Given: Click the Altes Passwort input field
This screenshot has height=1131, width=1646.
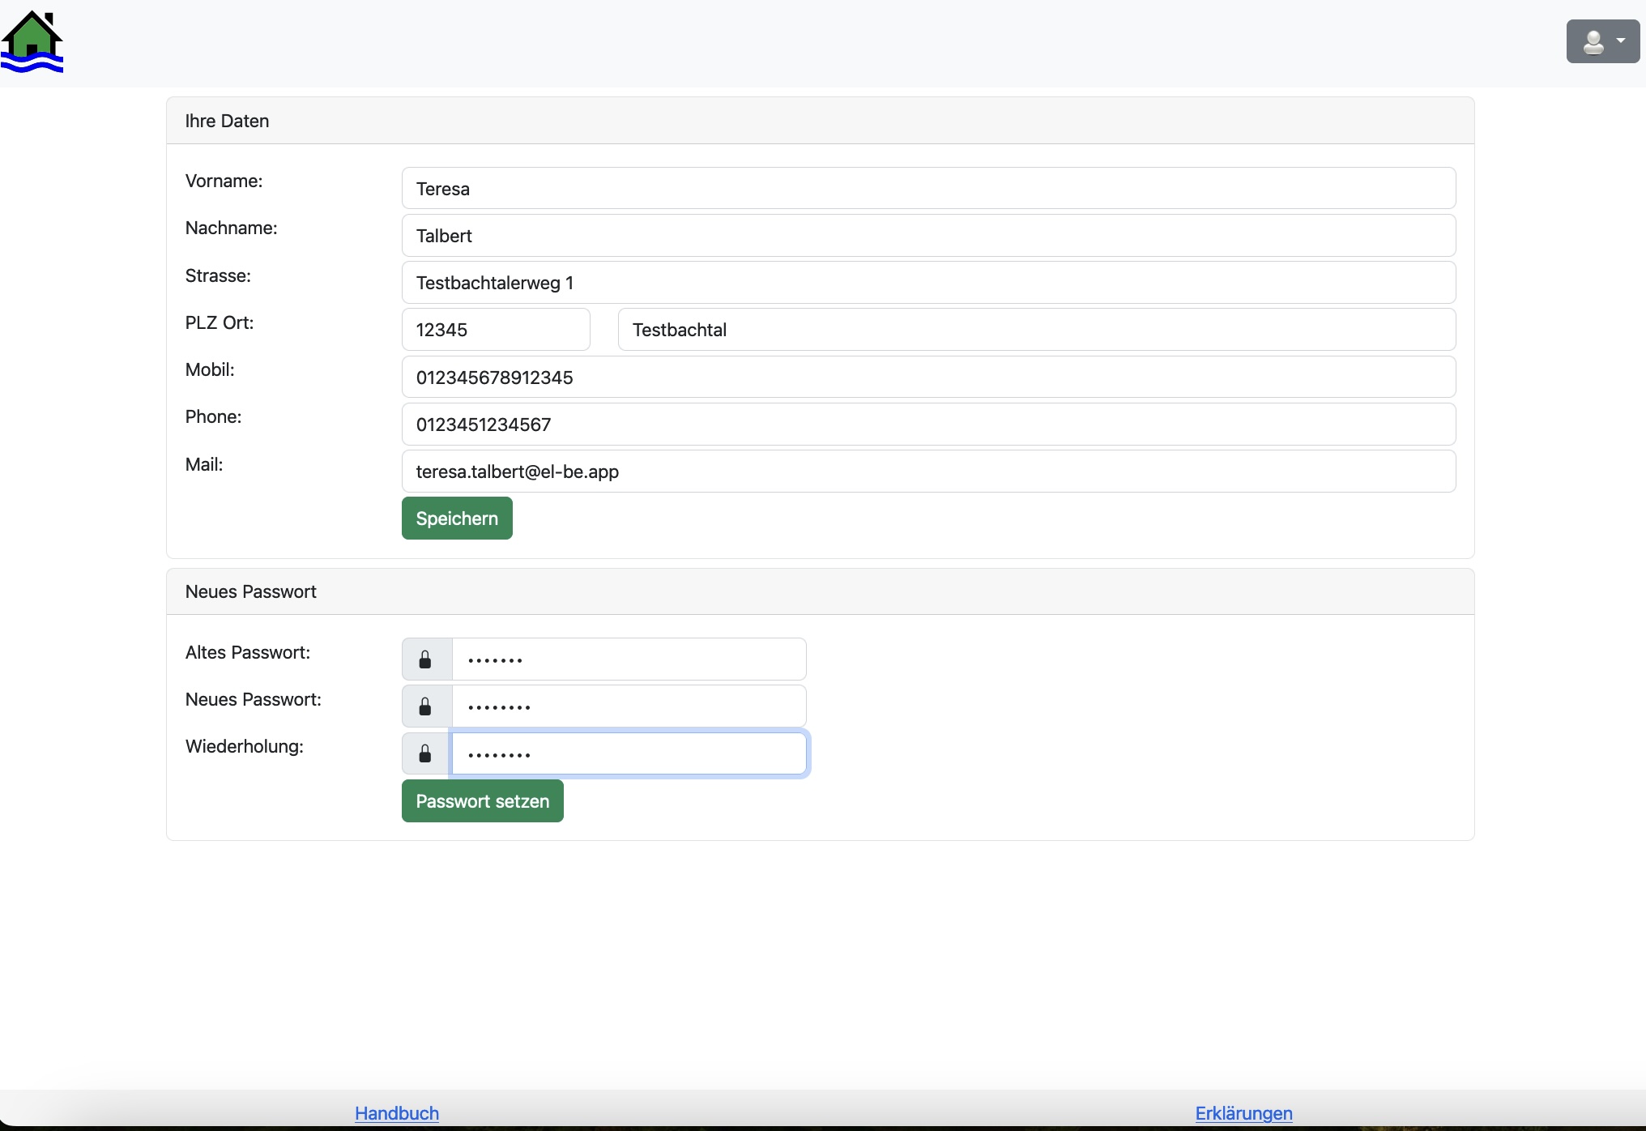Looking at the screenshot, I should click(x=629, y=659).
